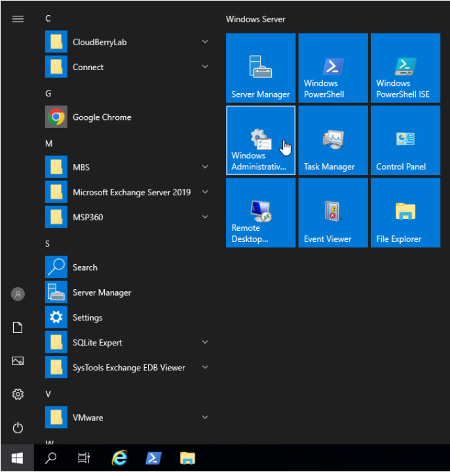450x472 pixels.
Task: Open the Pictures icon in the left rail
Action: pos(18,361)
